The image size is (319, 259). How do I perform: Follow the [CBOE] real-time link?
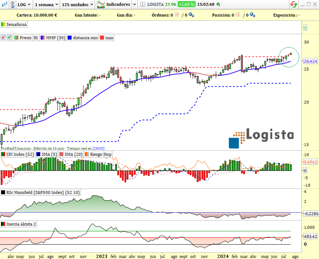pos(99,148)
